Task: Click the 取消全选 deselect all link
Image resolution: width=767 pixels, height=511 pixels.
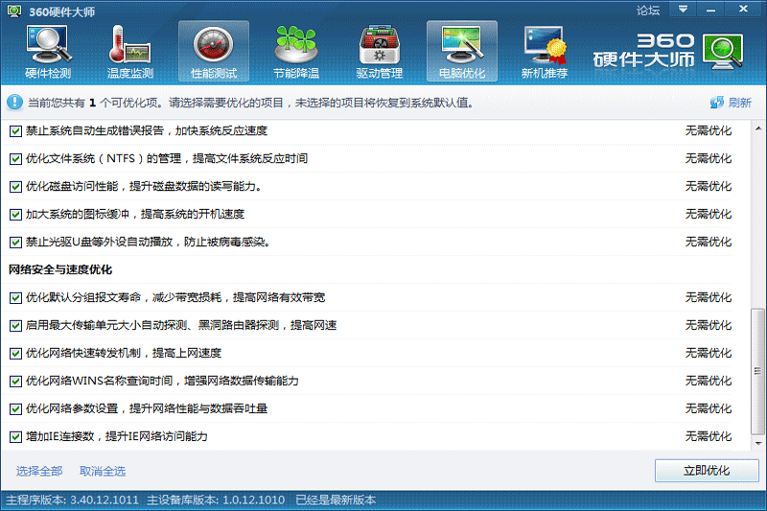Action: click(x=103, y=471)
